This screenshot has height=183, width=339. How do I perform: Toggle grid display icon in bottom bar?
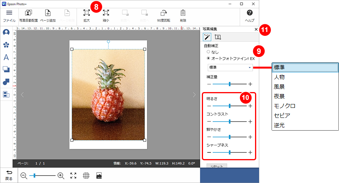pos(86,176)
